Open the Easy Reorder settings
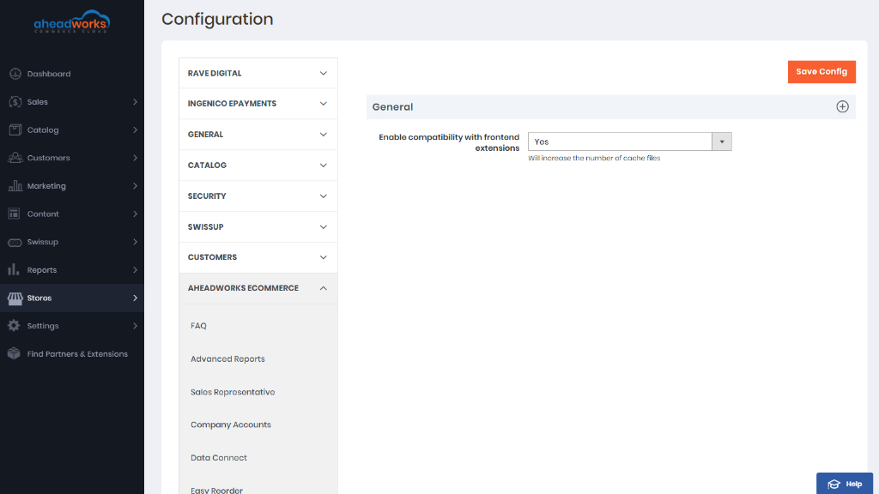The width and height of the screenshot is (879, 494). (216, 490)
